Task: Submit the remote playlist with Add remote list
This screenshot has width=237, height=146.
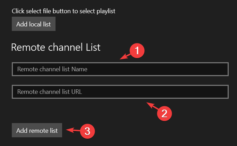Action: pyautogui.click(x=37, y=130)
